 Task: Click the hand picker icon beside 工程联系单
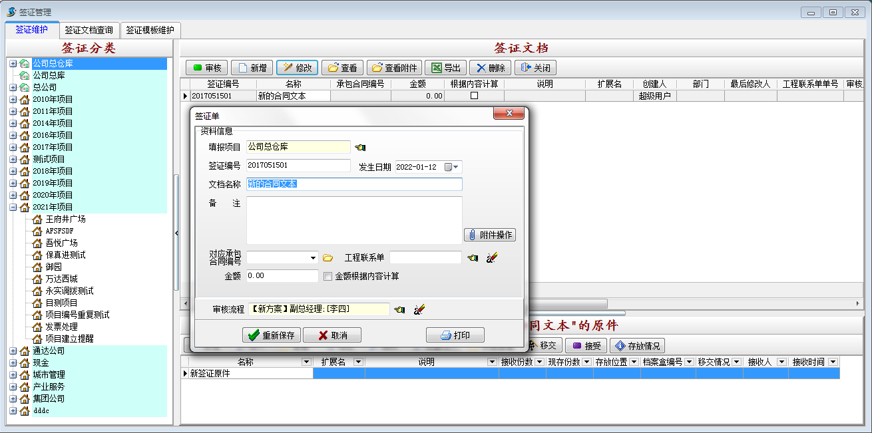point(473,258)
